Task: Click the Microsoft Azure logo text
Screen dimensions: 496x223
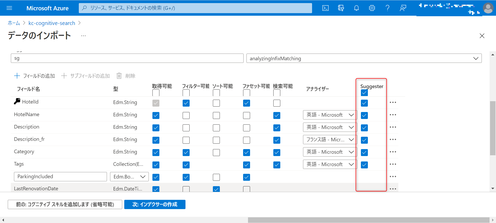Action: coord(48,8)
